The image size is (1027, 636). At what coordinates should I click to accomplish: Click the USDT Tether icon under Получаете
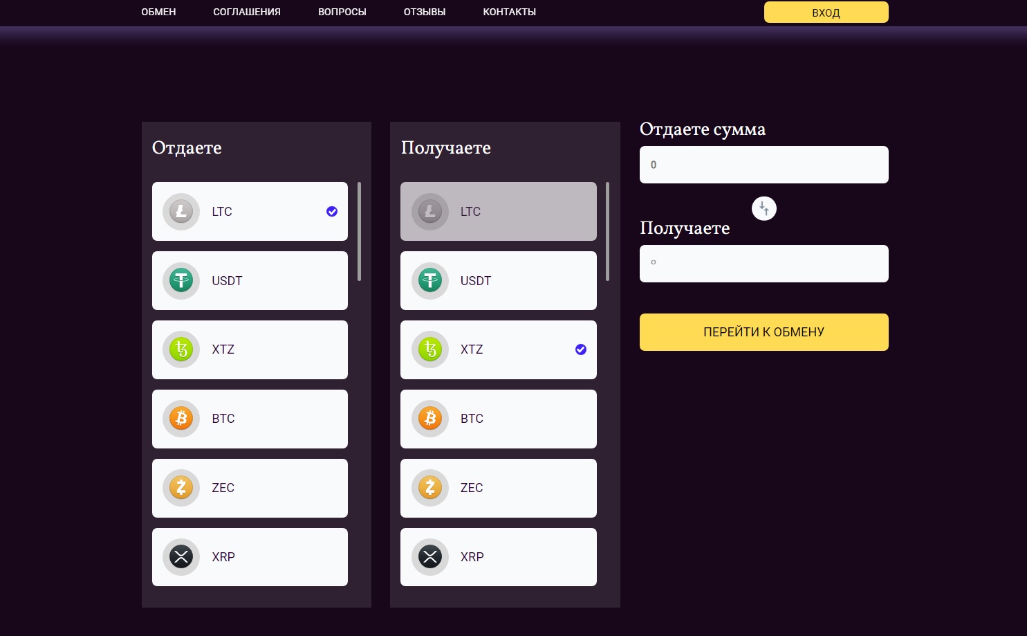click(x=430, y=280)
